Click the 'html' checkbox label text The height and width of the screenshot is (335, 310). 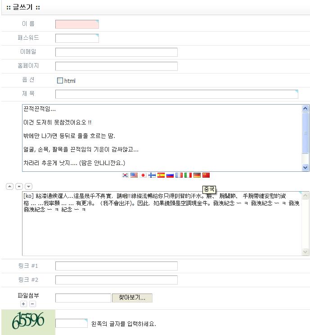[70, 81]
